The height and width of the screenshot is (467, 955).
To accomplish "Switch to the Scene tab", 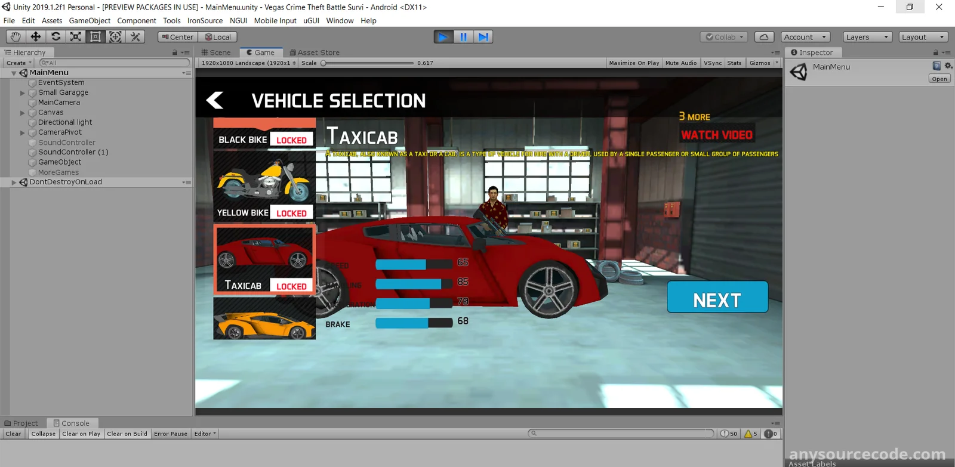I will [216, 52].
